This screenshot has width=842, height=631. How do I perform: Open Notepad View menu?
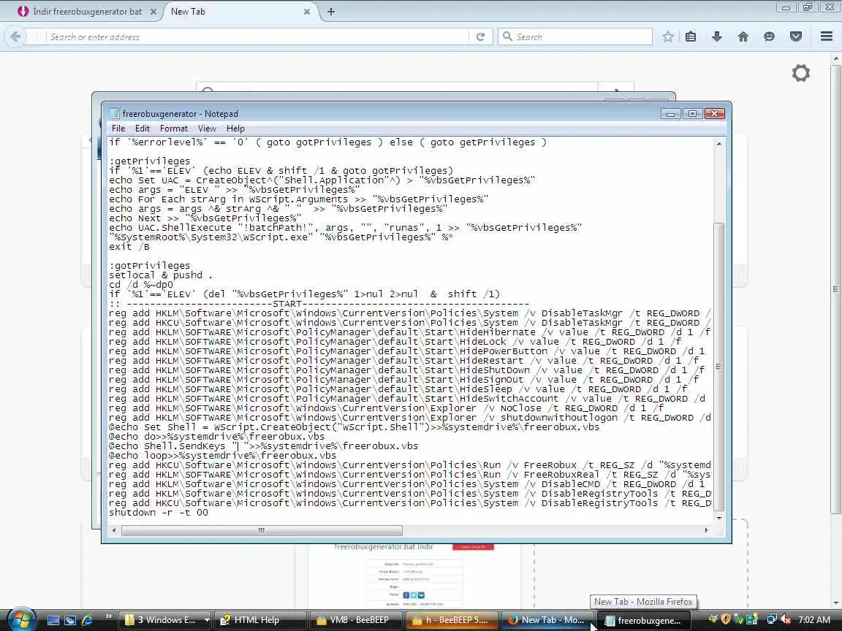[207, 129]
